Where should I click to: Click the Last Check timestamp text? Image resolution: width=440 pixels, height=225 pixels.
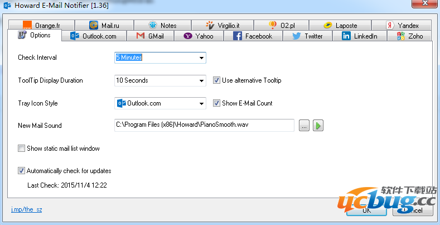(x=67, y=185)
